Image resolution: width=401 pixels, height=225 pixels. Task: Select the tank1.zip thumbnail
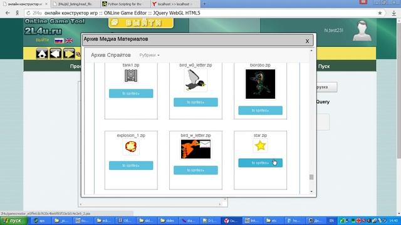131,76
